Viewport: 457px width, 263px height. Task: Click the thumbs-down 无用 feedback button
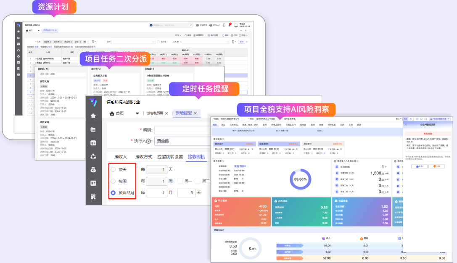pos(436,166)
